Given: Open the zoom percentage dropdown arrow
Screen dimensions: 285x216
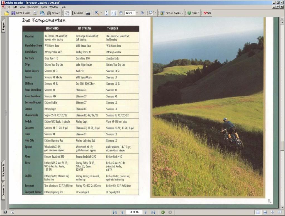Looking at the screenshot, I should tap(137, 13).
